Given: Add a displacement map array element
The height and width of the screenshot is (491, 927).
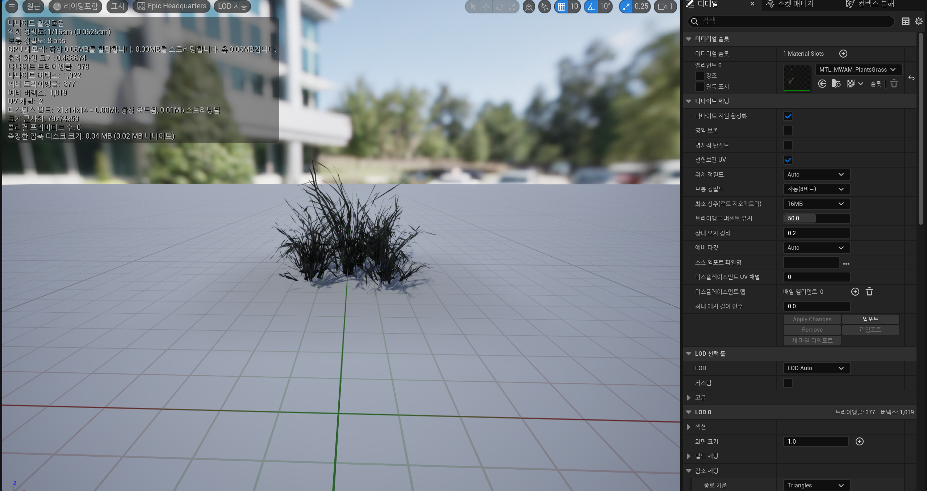Looking at the screenshot, I should click(855, 292).
